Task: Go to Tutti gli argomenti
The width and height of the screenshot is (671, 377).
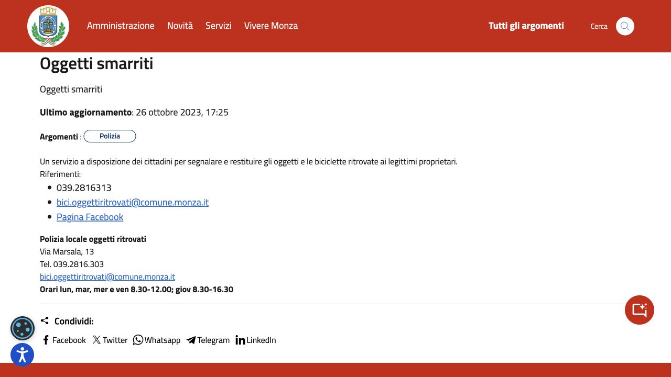Action: point(526,26)
